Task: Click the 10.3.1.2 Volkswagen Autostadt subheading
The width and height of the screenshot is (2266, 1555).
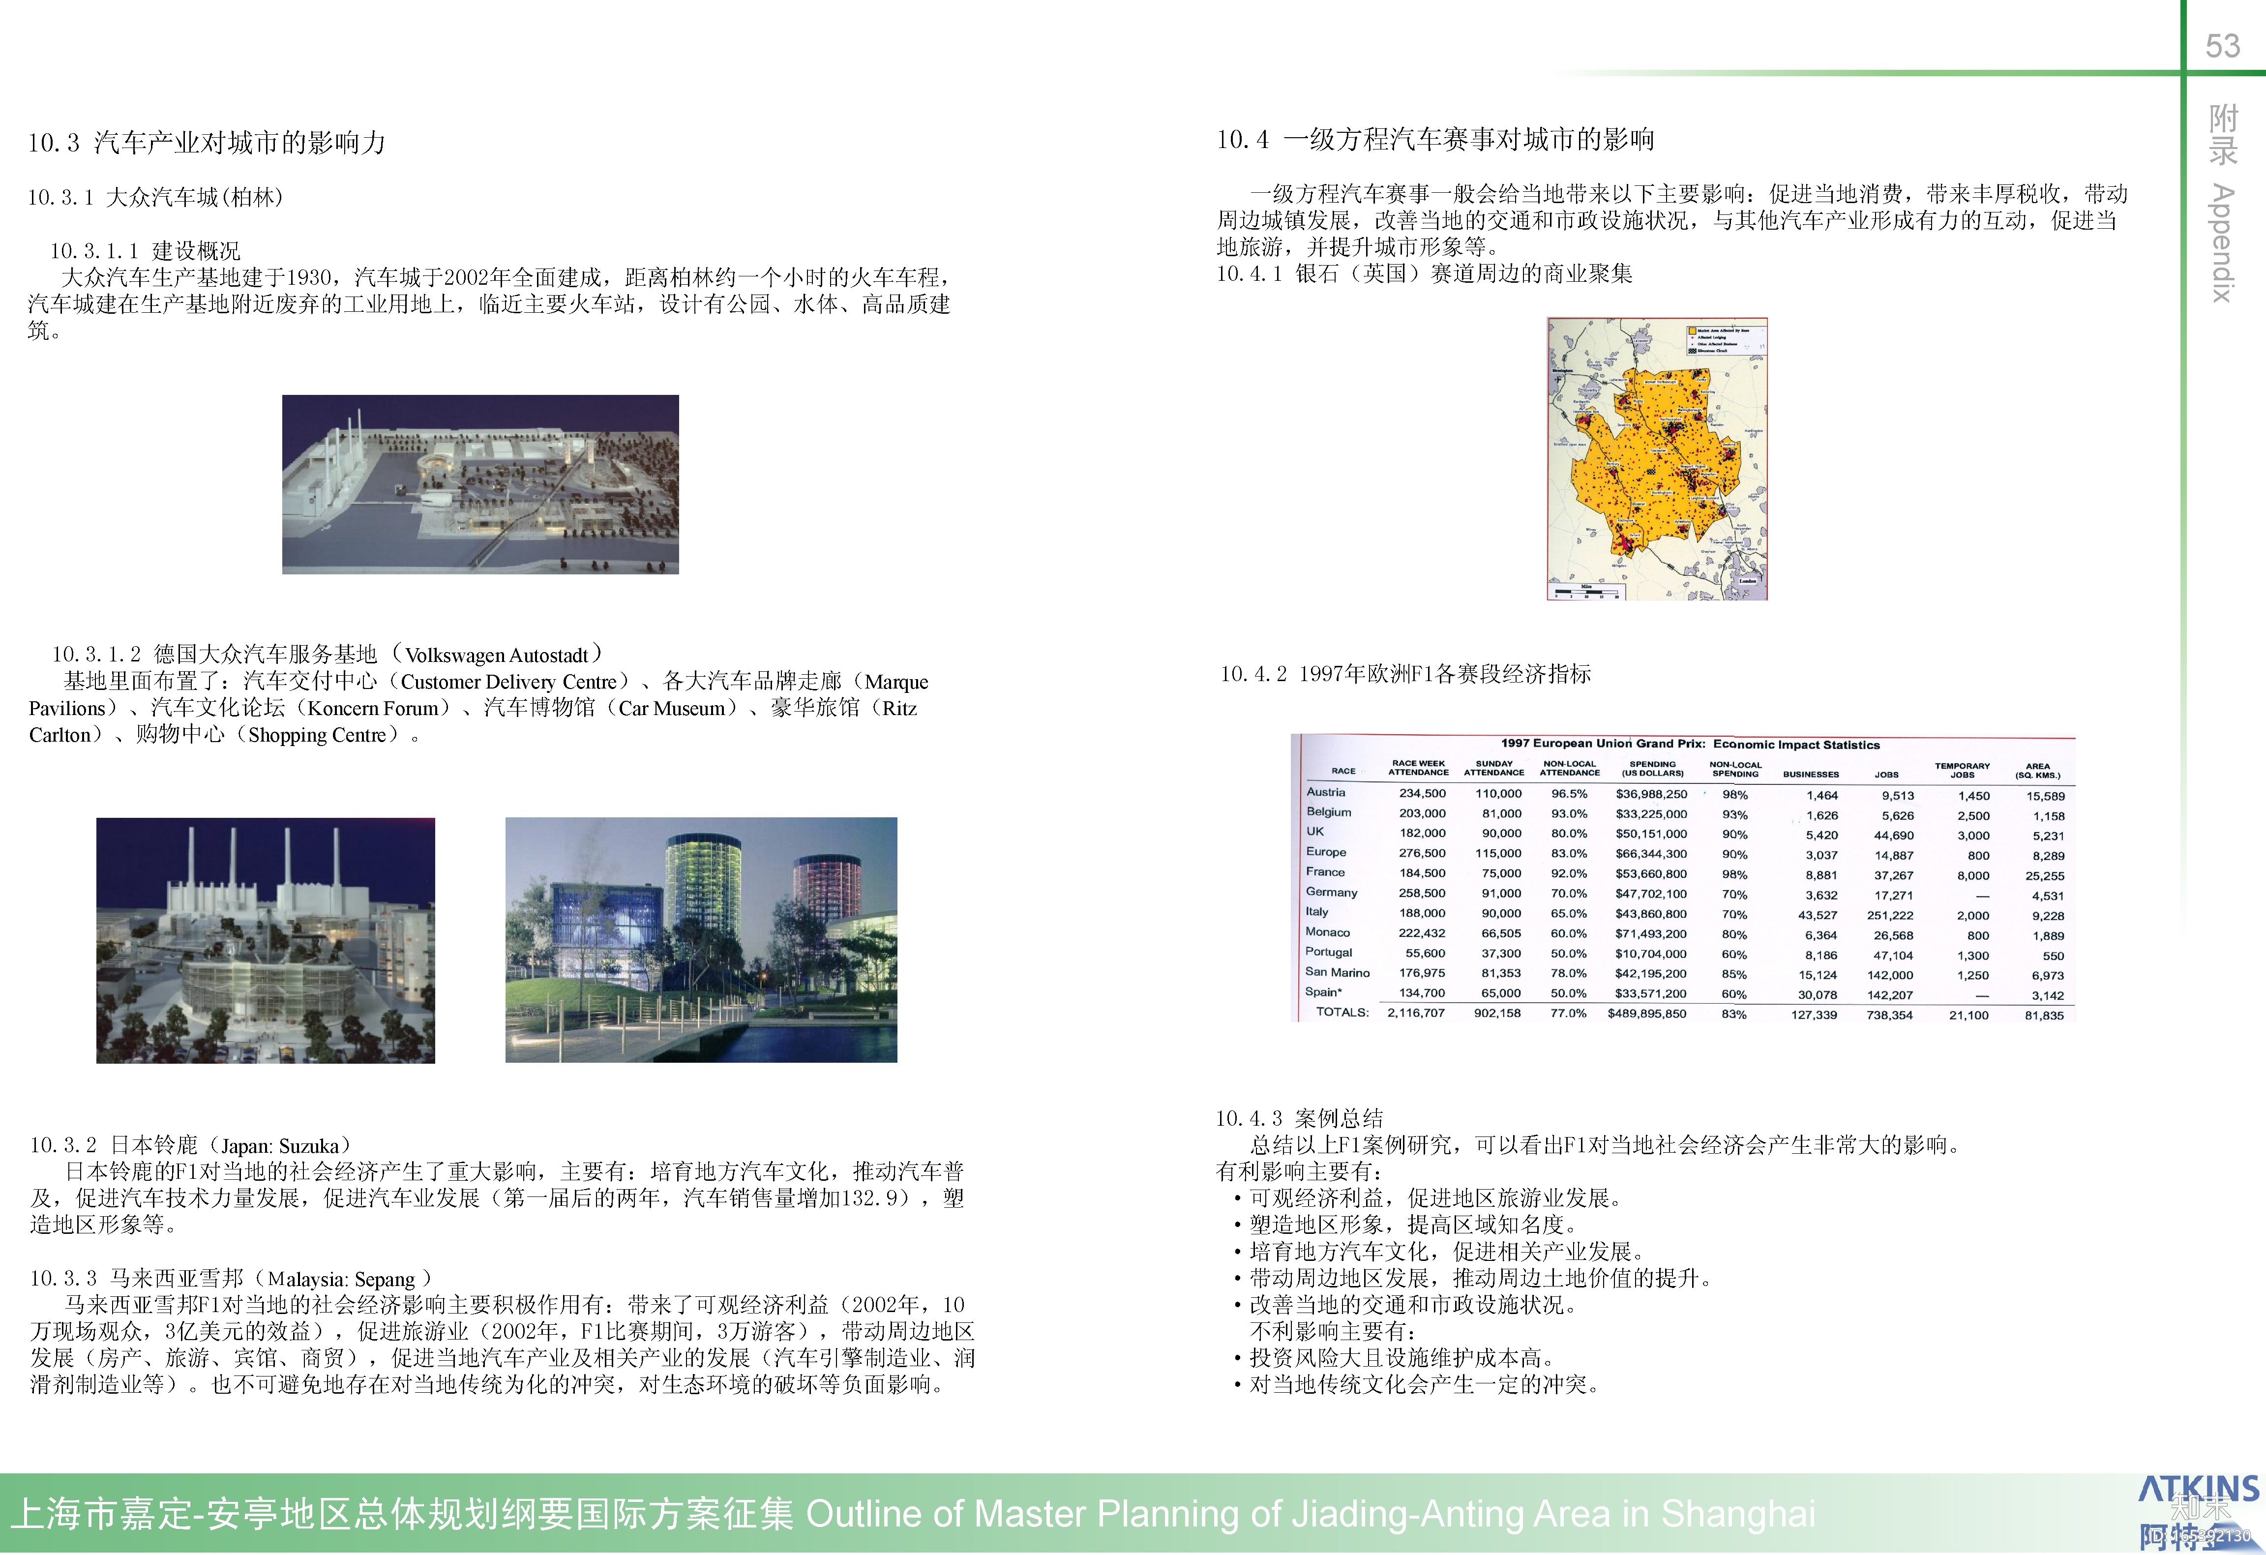Action: (x=327, y=654)
